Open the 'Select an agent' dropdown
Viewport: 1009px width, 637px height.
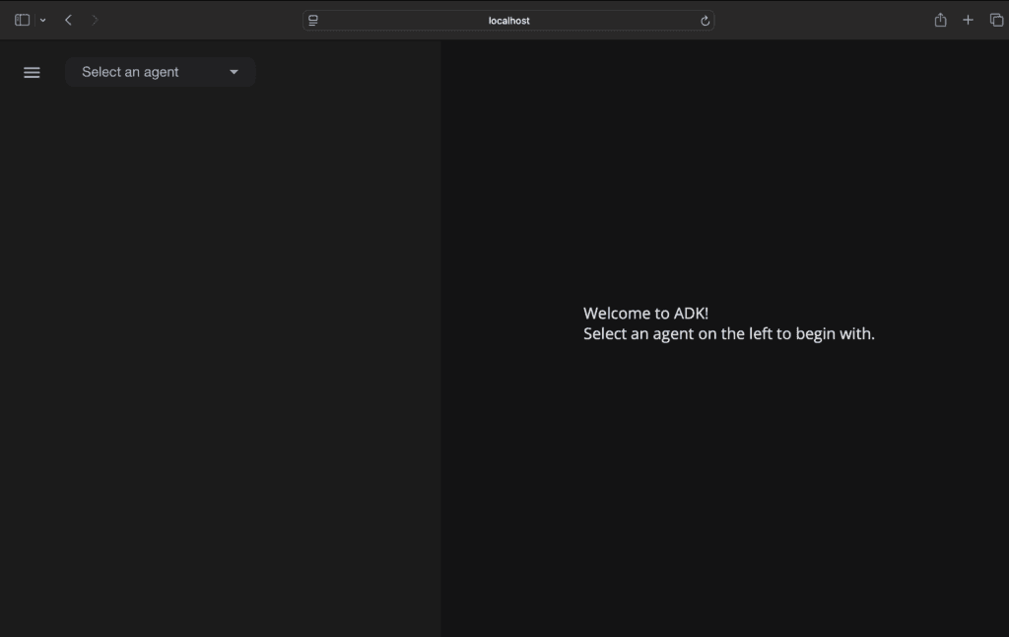point(161,72)
